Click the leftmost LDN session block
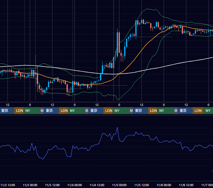The image size is (213, 188). (x=19, y=111)
